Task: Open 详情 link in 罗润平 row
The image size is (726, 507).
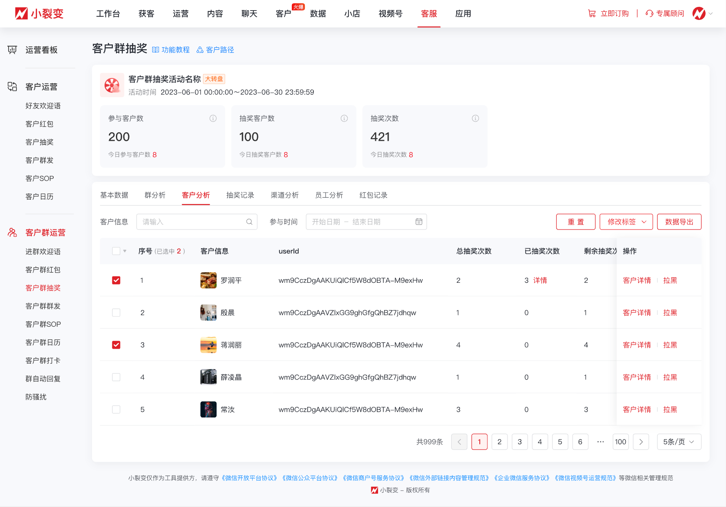Action: point(540,280)
